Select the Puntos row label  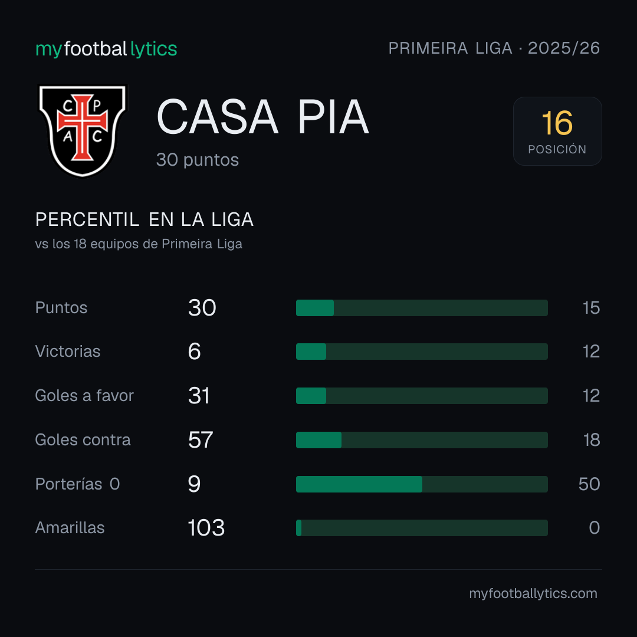[61, 308]
